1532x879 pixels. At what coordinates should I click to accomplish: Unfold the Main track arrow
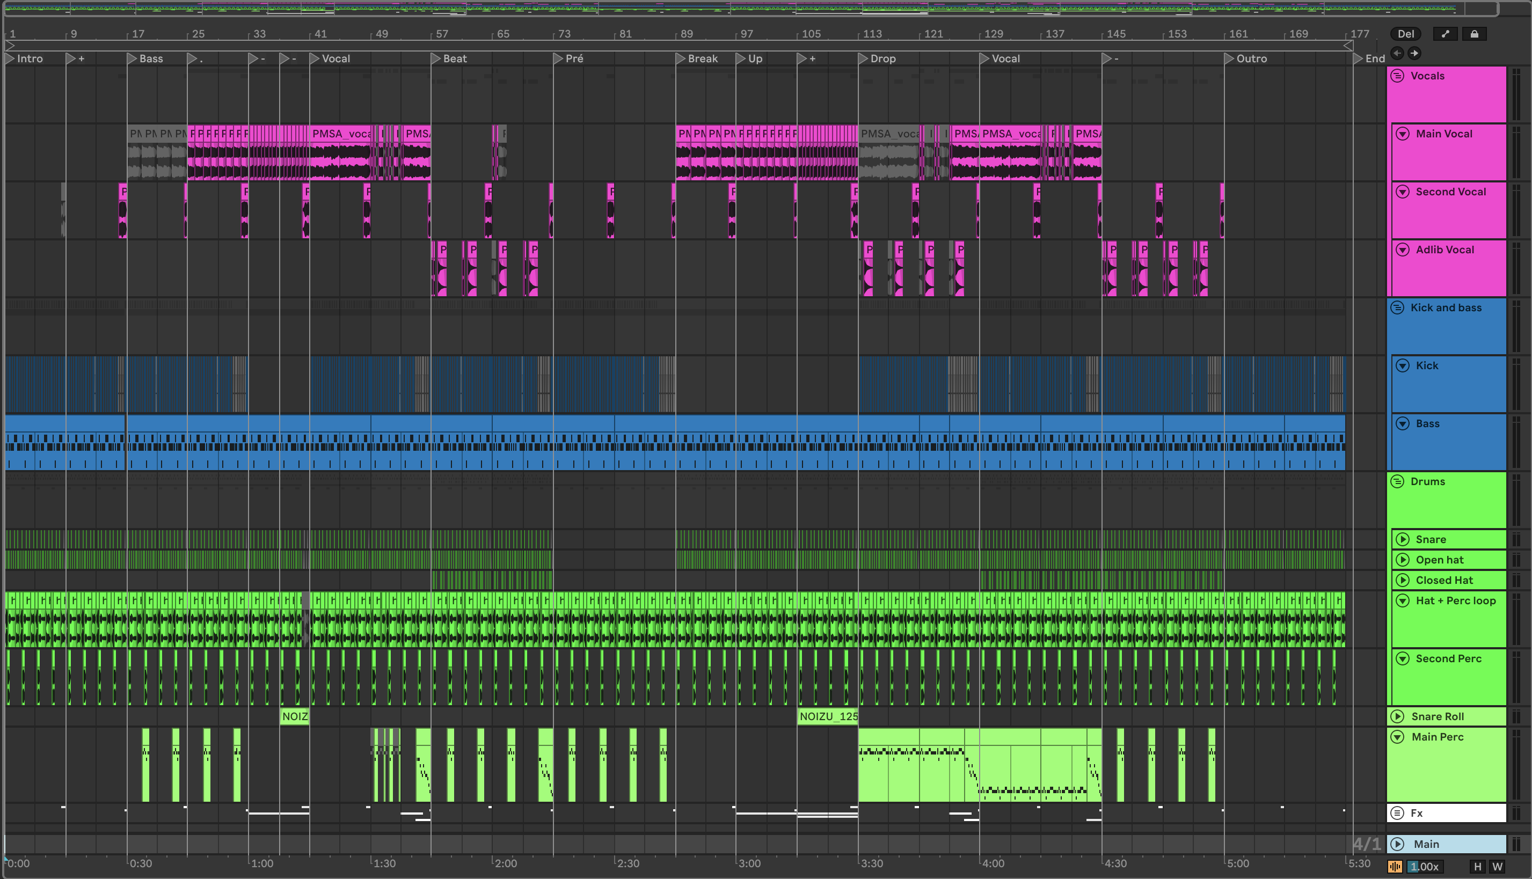[1397, 844]
